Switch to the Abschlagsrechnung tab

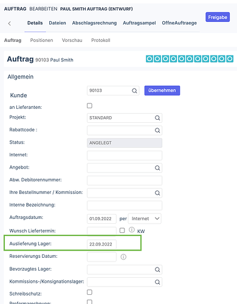point(94,23)
